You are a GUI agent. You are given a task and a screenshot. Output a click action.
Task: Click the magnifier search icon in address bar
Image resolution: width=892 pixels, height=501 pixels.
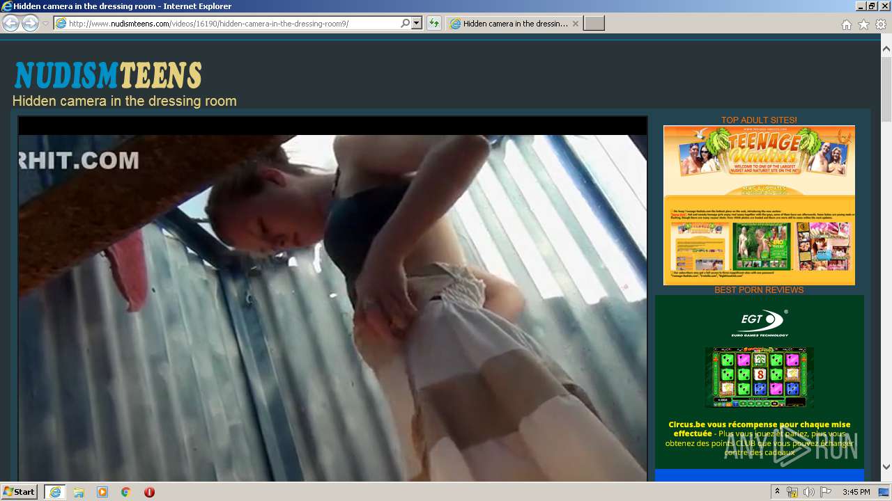pyautogui.click(x=406, y=24)
